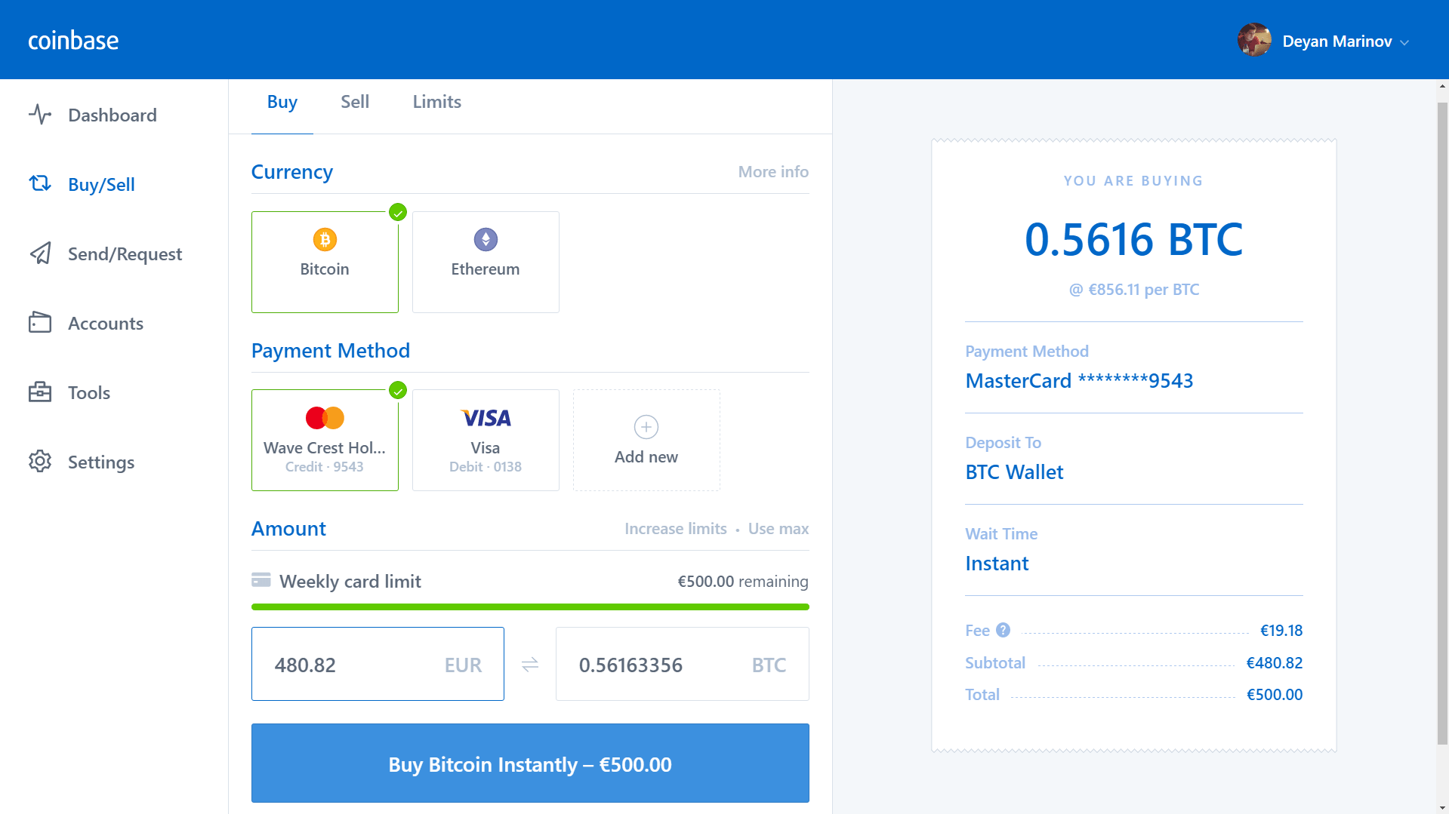Click the MasterCard logo icon

325,417
